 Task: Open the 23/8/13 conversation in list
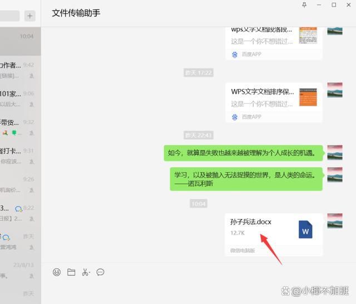pos(21,270)
